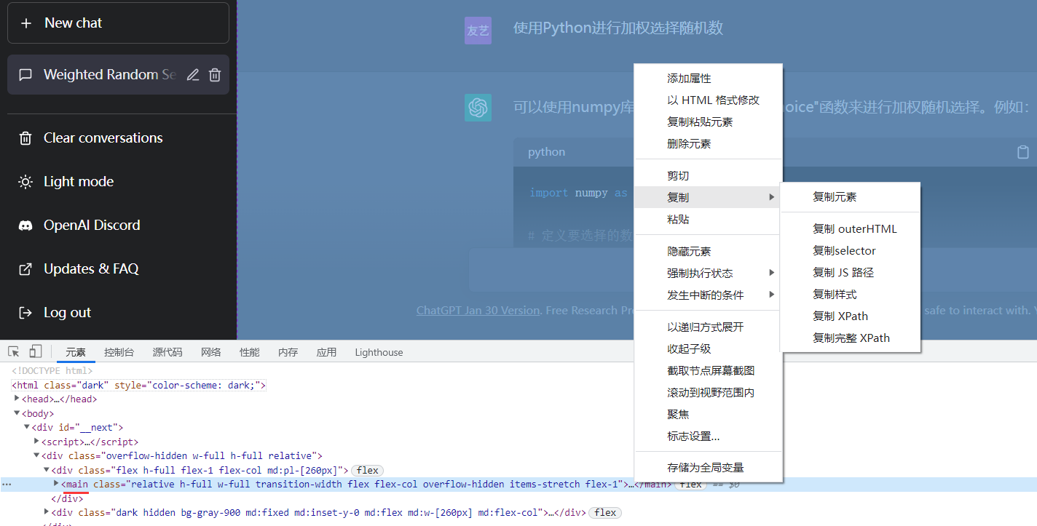Choose 复制 XPath in submenu
This screenshot has height=526, width=1037.
[851, 316]
